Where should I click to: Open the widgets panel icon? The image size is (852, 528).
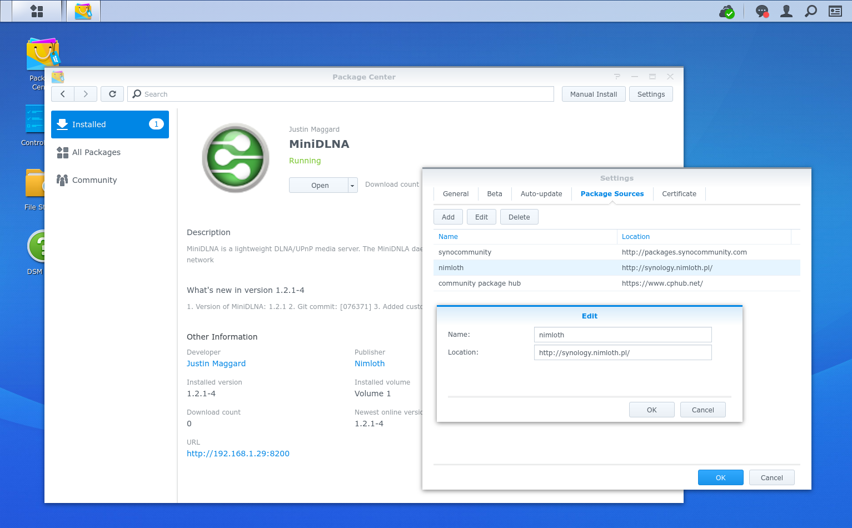(x=835, y=11)
